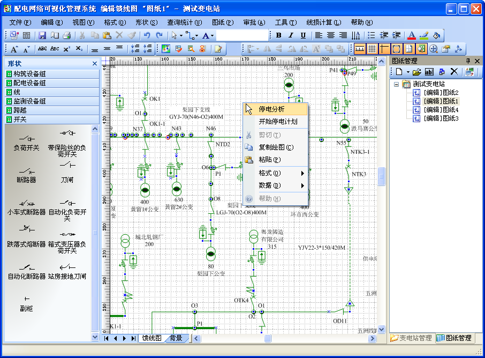Viewport: 485px width, 358px height.
Task: Click the red font color button
Action: click(411, 35)
